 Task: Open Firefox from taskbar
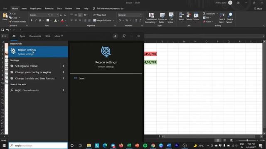click(x=121, y=145)
